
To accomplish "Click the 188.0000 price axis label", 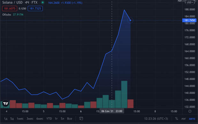I will coord(190,10).
